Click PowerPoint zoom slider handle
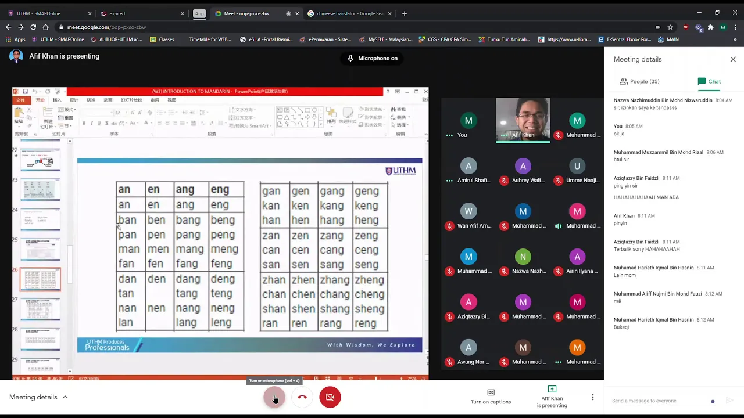This screenshot has width=744, height=418. tap(376, 379)
